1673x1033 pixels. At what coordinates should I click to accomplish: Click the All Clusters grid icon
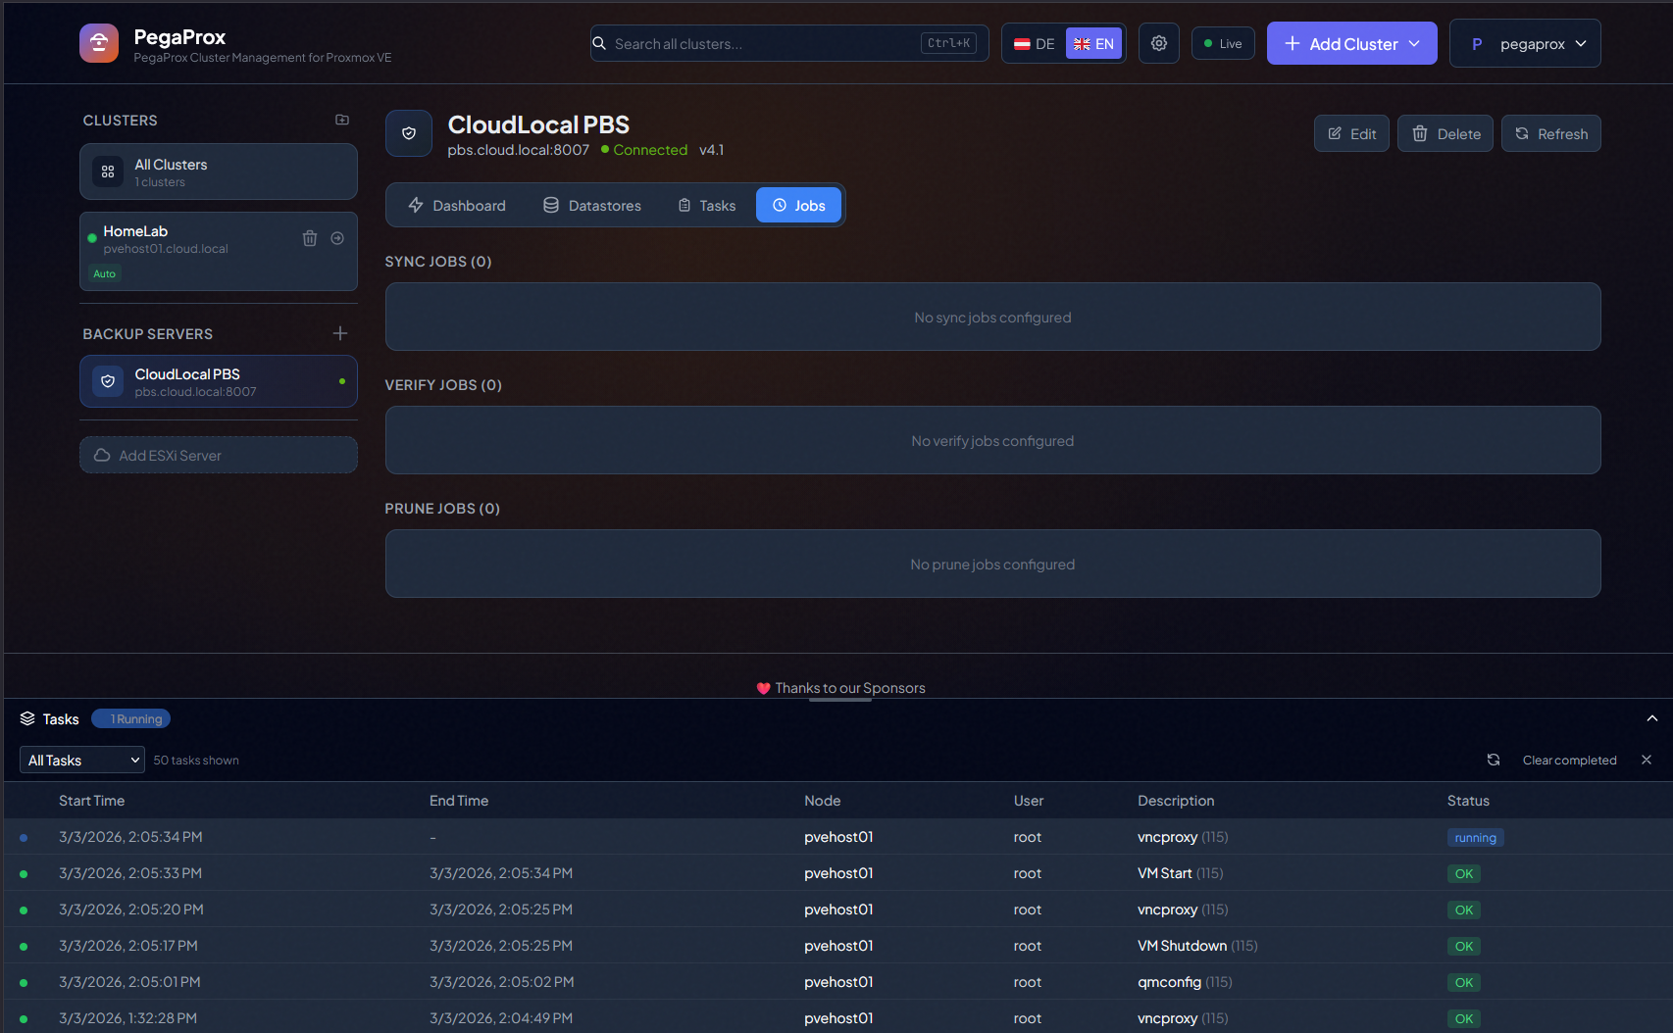pos(108,172)
